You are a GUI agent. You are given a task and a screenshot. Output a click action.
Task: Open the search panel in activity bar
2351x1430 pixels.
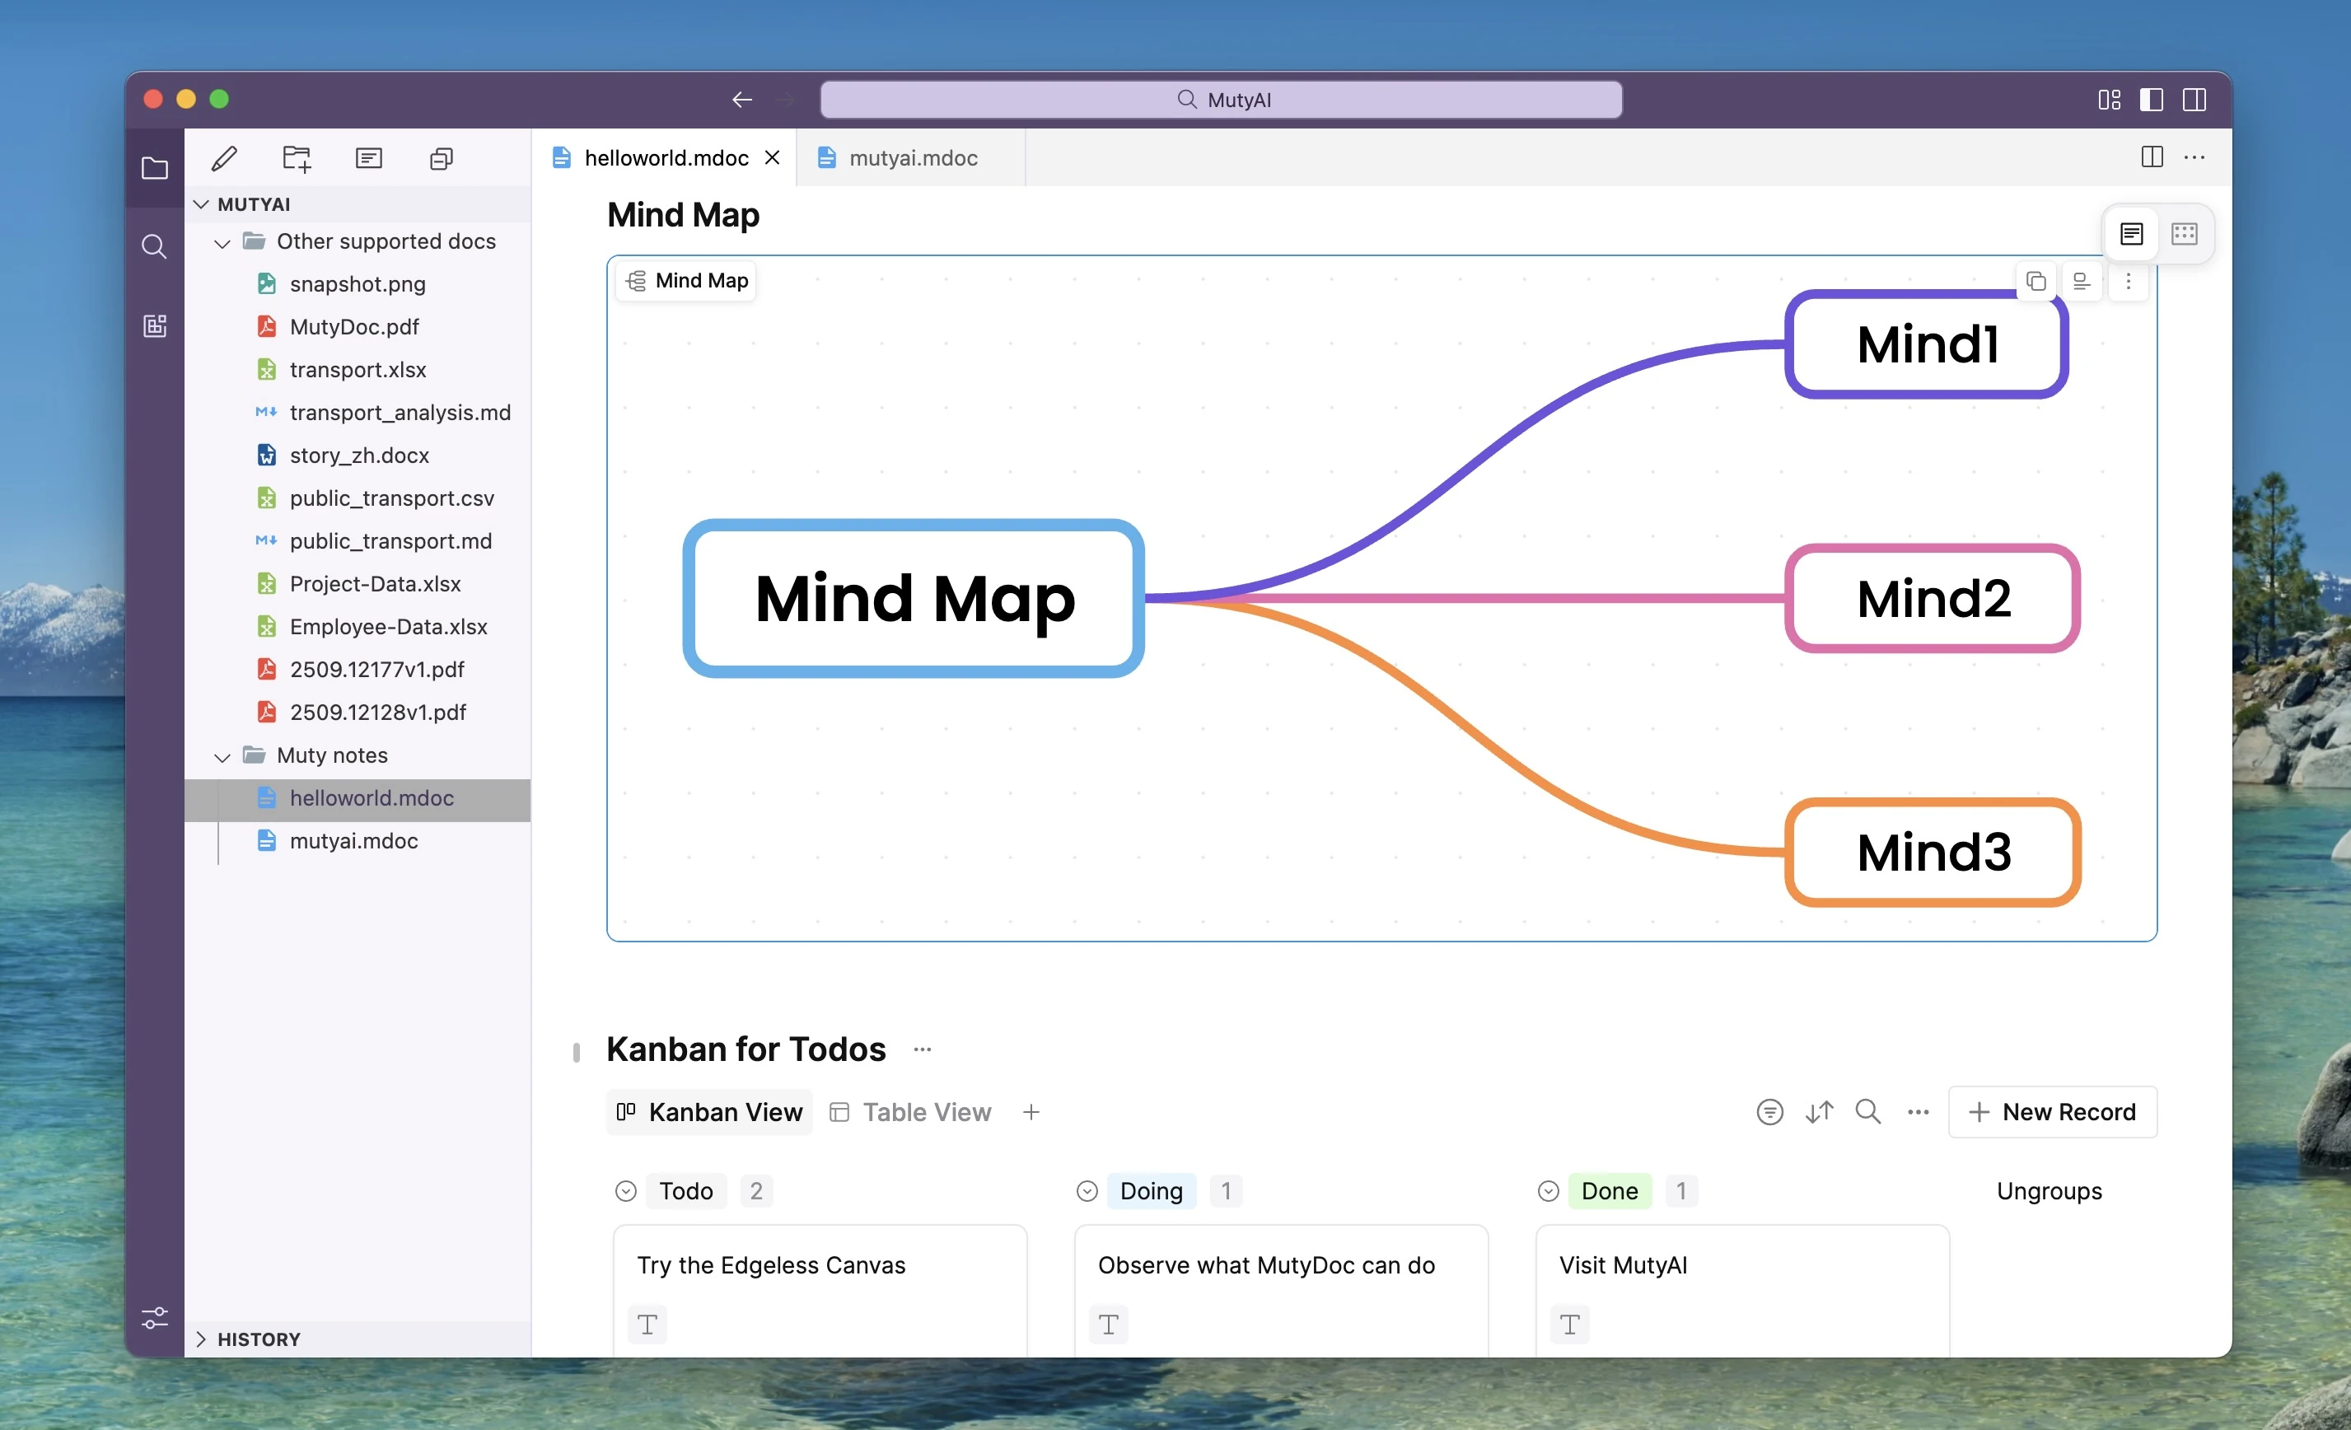155,247
